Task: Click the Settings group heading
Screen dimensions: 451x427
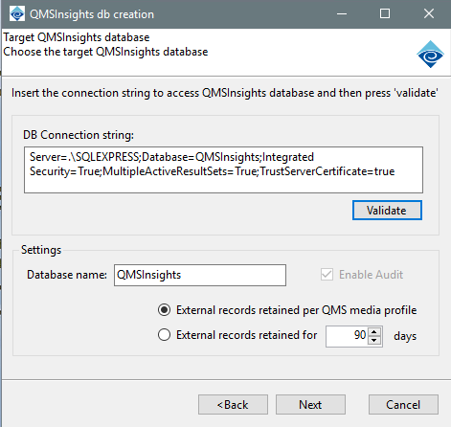Action: pos(41,250)
